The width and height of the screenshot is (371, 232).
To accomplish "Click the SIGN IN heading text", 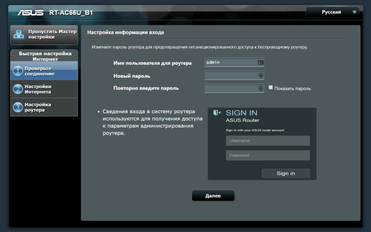I will [x=241, y=113].
